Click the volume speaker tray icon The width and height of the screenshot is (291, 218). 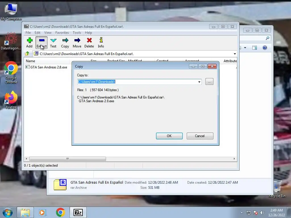pos(262,213)
